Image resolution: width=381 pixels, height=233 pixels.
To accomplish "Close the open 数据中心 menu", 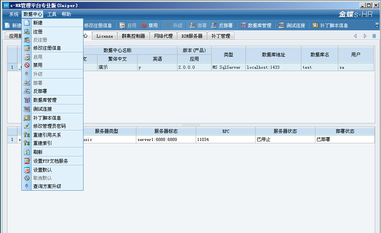I will pyautogui.click(x=33, y=14).
